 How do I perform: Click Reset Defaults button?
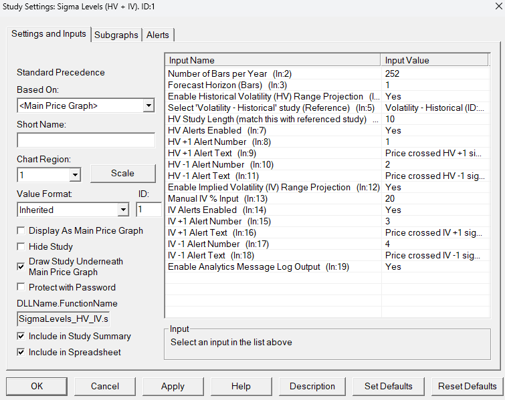click(468, 386)
